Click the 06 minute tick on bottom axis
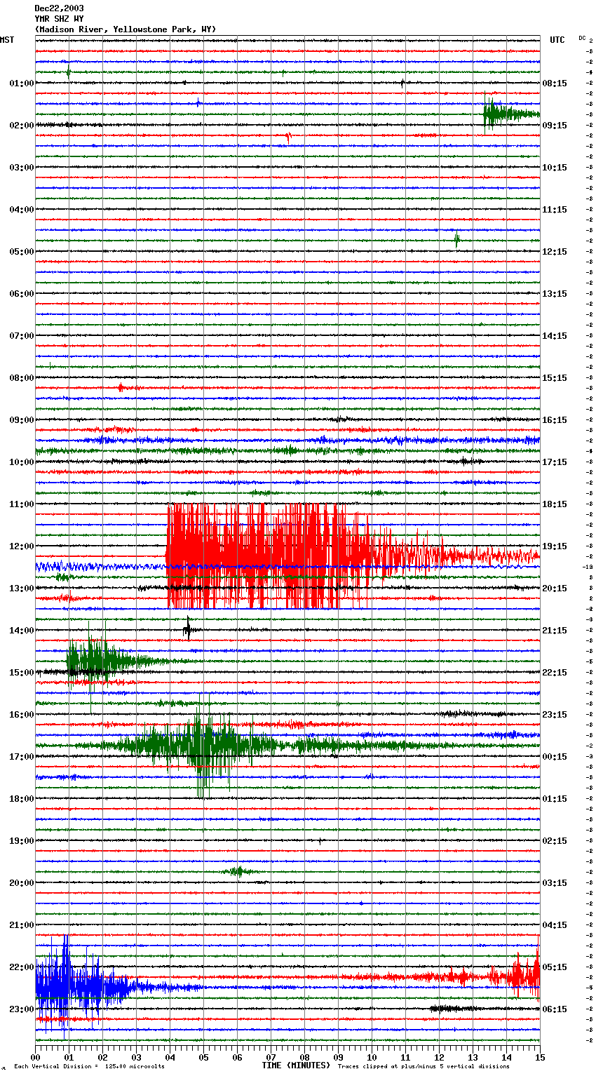 click(x=237, y=1057)
